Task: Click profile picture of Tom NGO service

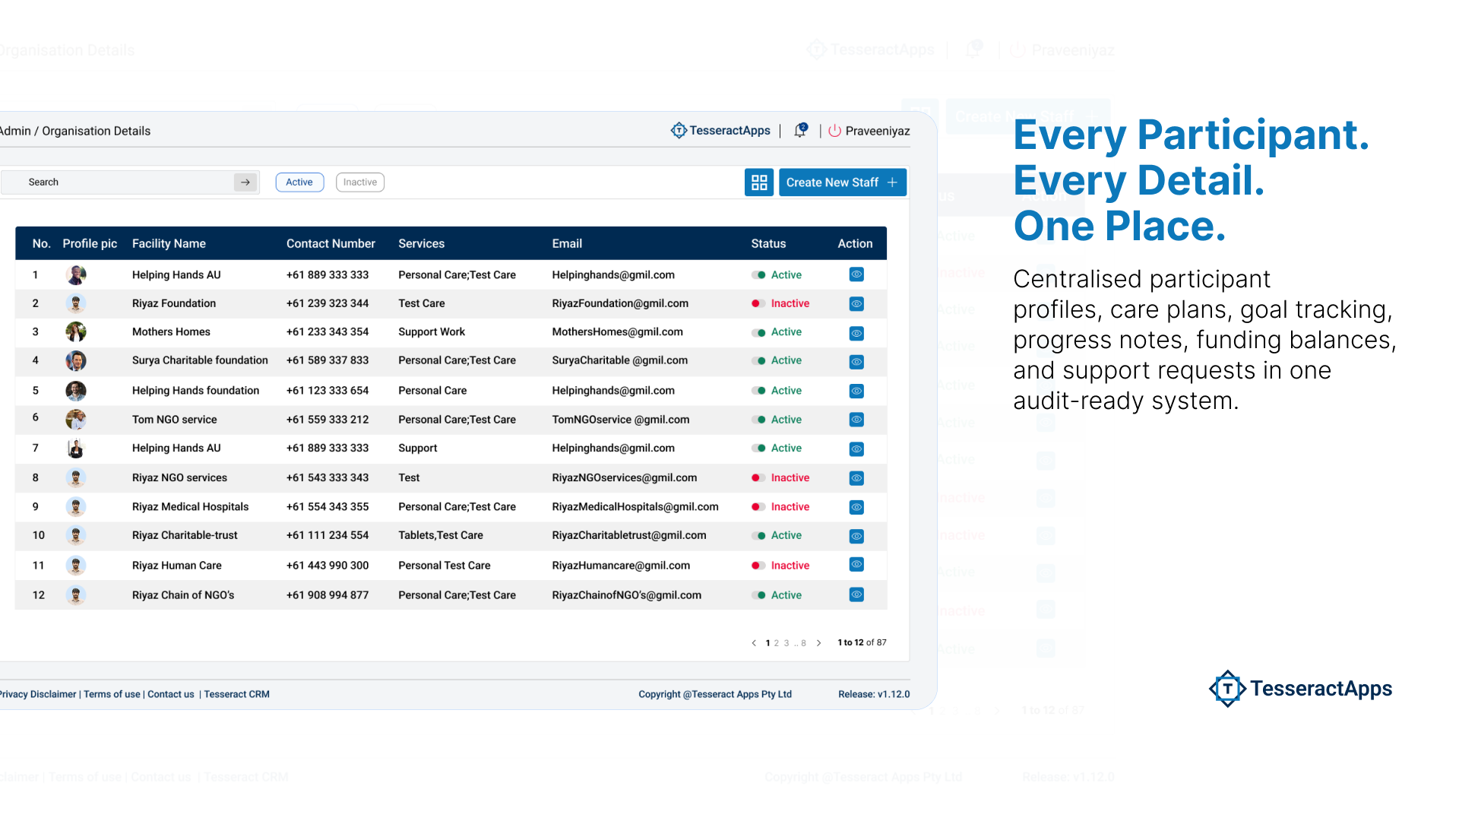Action: 76,420
